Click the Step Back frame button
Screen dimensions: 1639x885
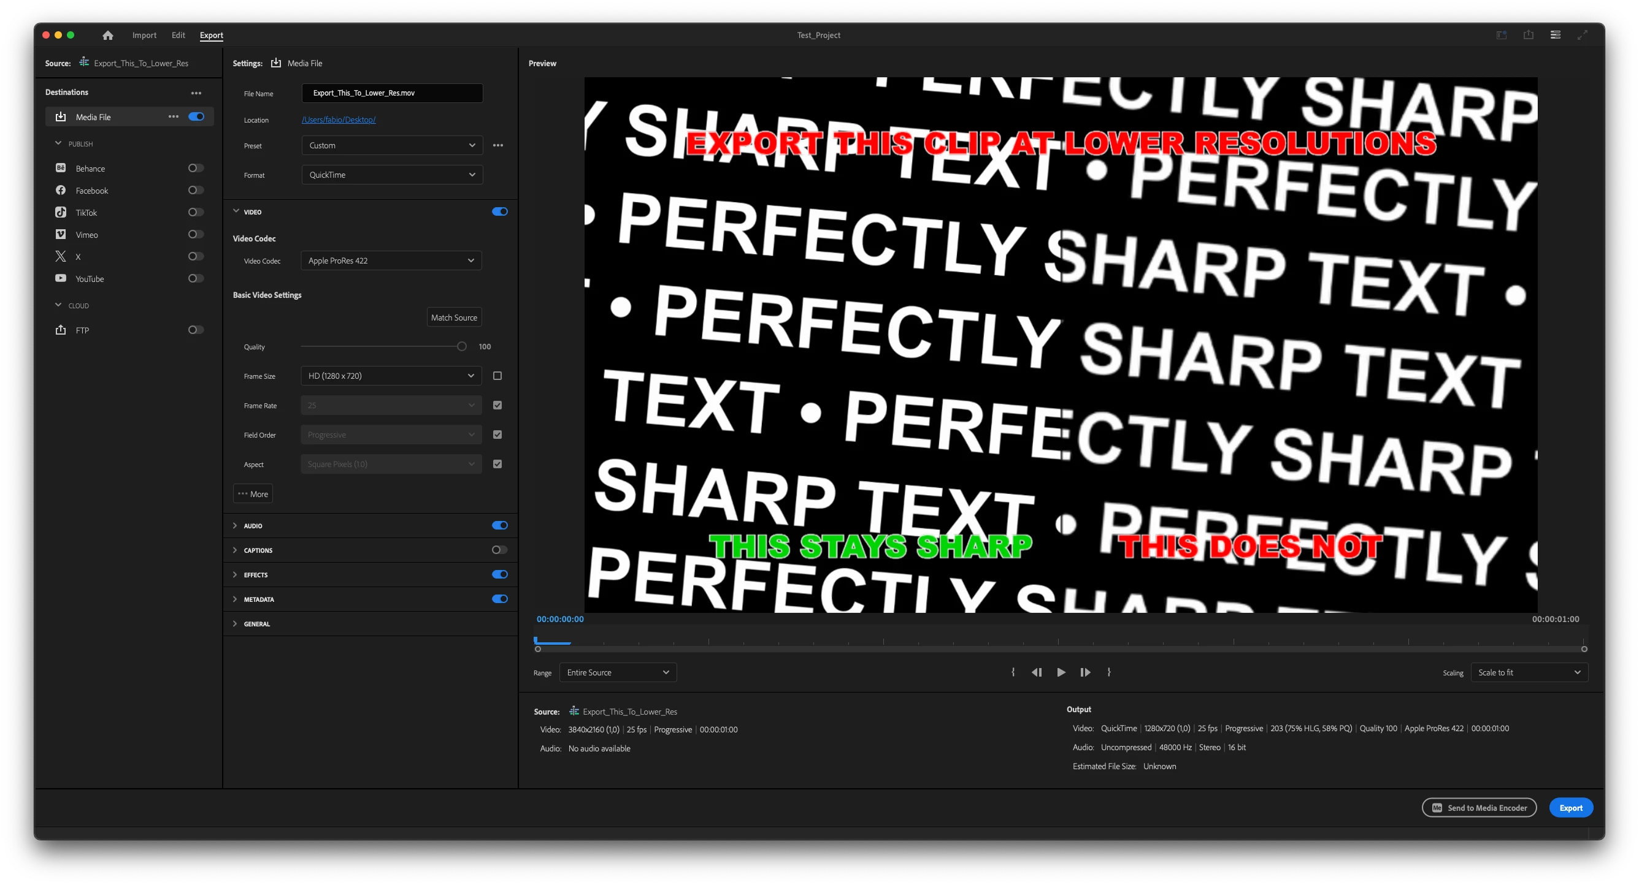coord(1037,672)
